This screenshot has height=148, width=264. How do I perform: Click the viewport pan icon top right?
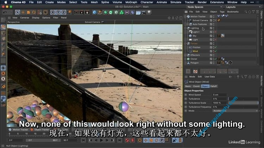[x=169, y=18]
